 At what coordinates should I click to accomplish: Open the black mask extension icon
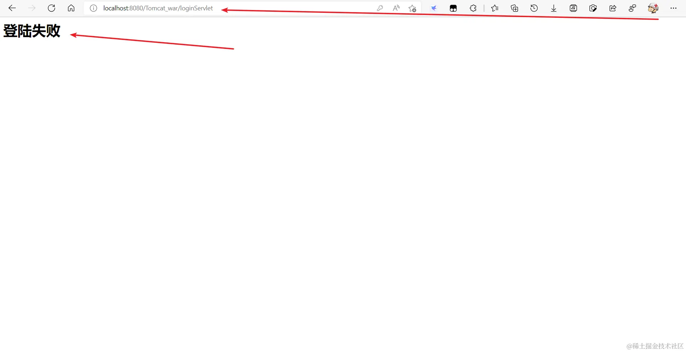453,8
